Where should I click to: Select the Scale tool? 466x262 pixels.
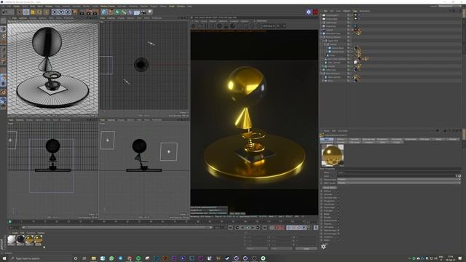(x=33, y=12)
